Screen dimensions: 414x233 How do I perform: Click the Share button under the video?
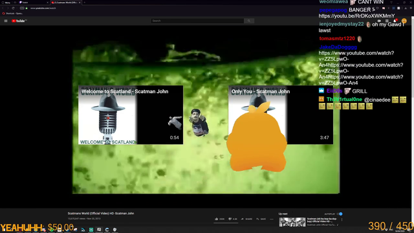[x=246, y=219]
